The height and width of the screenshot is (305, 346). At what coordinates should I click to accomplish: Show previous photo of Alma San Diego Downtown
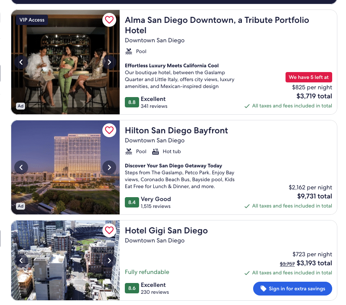21,62
